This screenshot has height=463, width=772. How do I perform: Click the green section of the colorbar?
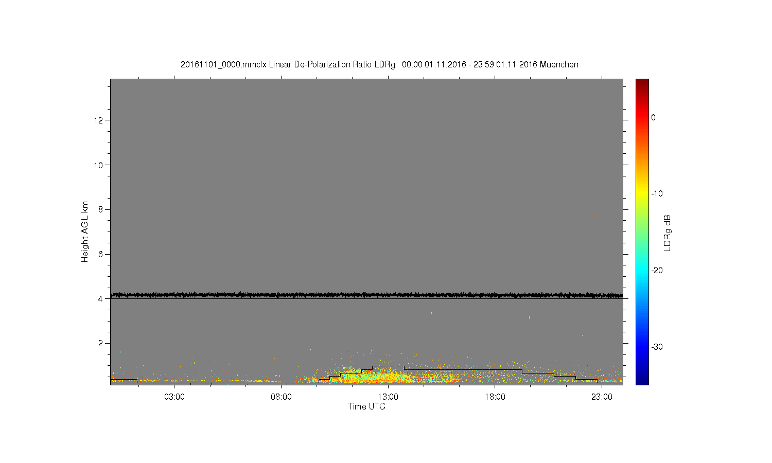click(642, 232)
